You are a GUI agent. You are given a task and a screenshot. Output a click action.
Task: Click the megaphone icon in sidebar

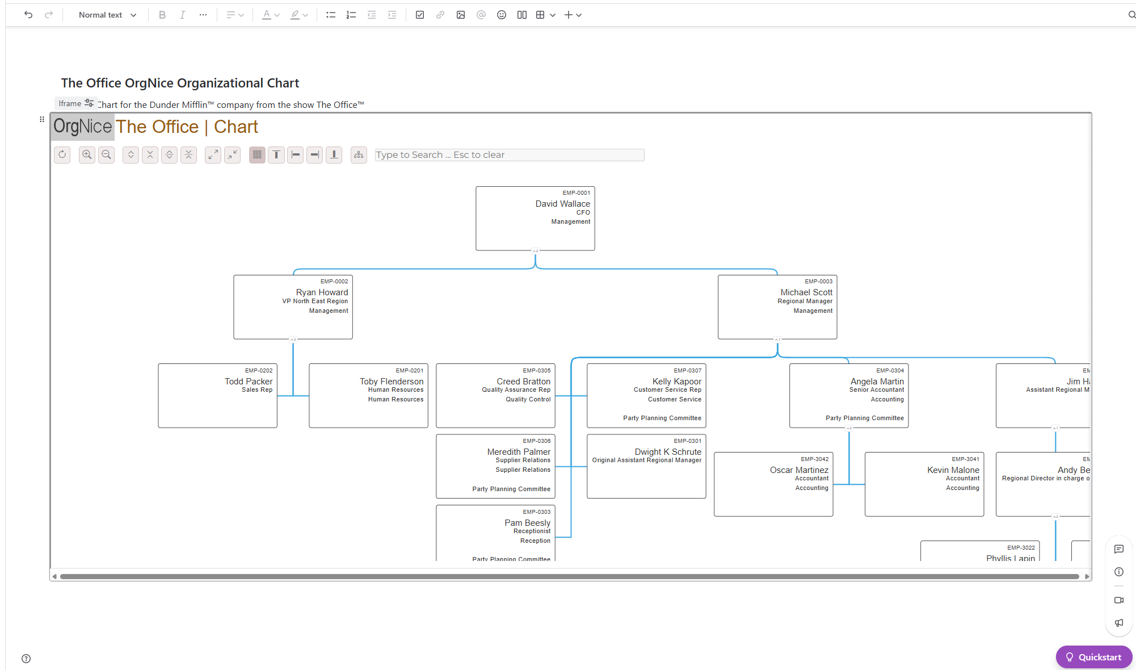pyautogui.click(x=1119, y=623)
